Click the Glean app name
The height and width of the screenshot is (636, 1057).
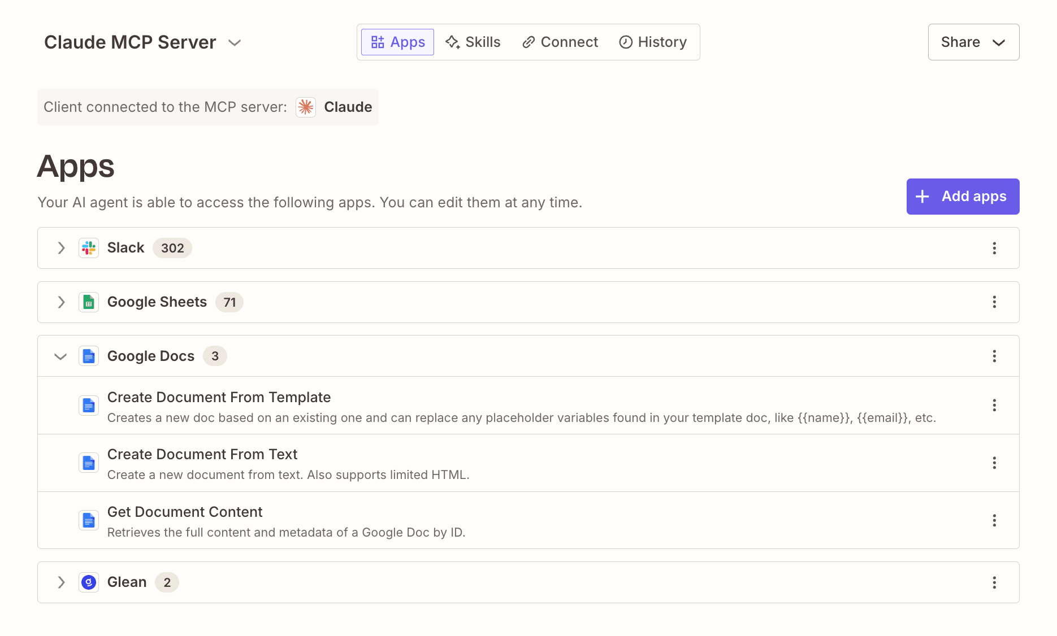(127, 582)
